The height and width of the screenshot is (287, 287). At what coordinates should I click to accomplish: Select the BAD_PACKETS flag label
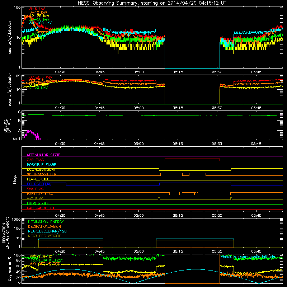coord(41,208)
